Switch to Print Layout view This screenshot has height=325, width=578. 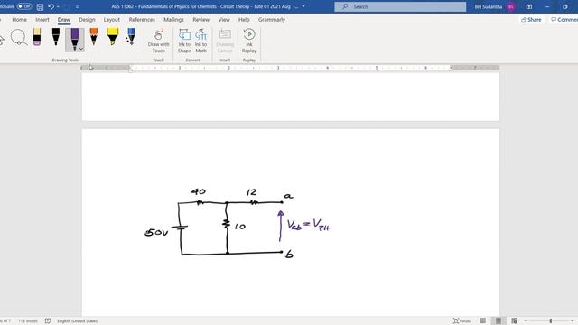pos(499,321)
